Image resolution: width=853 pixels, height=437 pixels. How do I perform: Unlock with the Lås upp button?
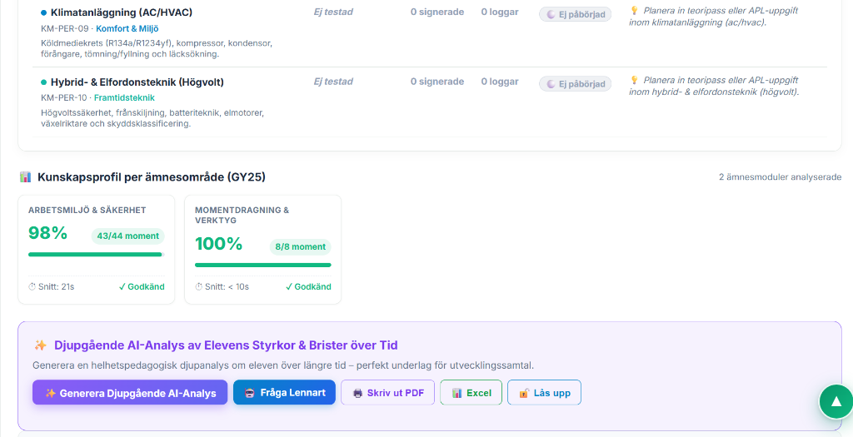544,392
